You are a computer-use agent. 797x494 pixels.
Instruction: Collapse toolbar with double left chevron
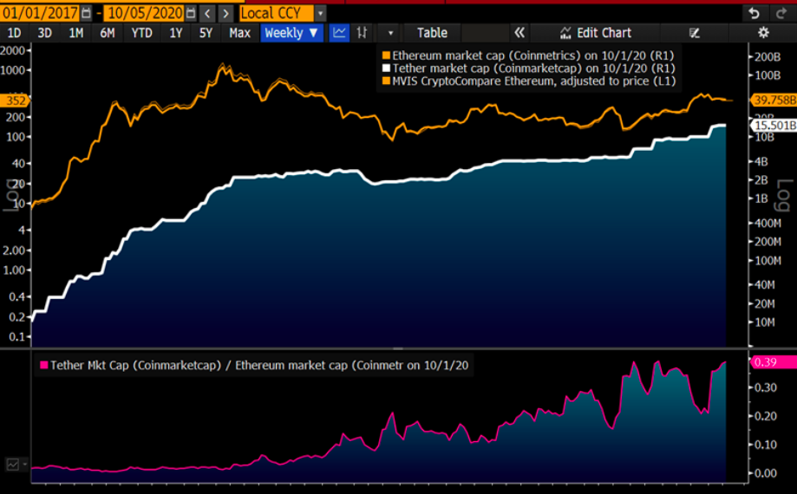pos(519,33)
